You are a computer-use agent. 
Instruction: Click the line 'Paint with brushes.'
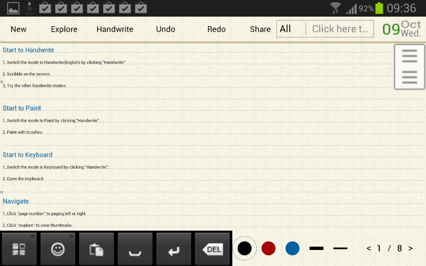[x=23, y=132]
